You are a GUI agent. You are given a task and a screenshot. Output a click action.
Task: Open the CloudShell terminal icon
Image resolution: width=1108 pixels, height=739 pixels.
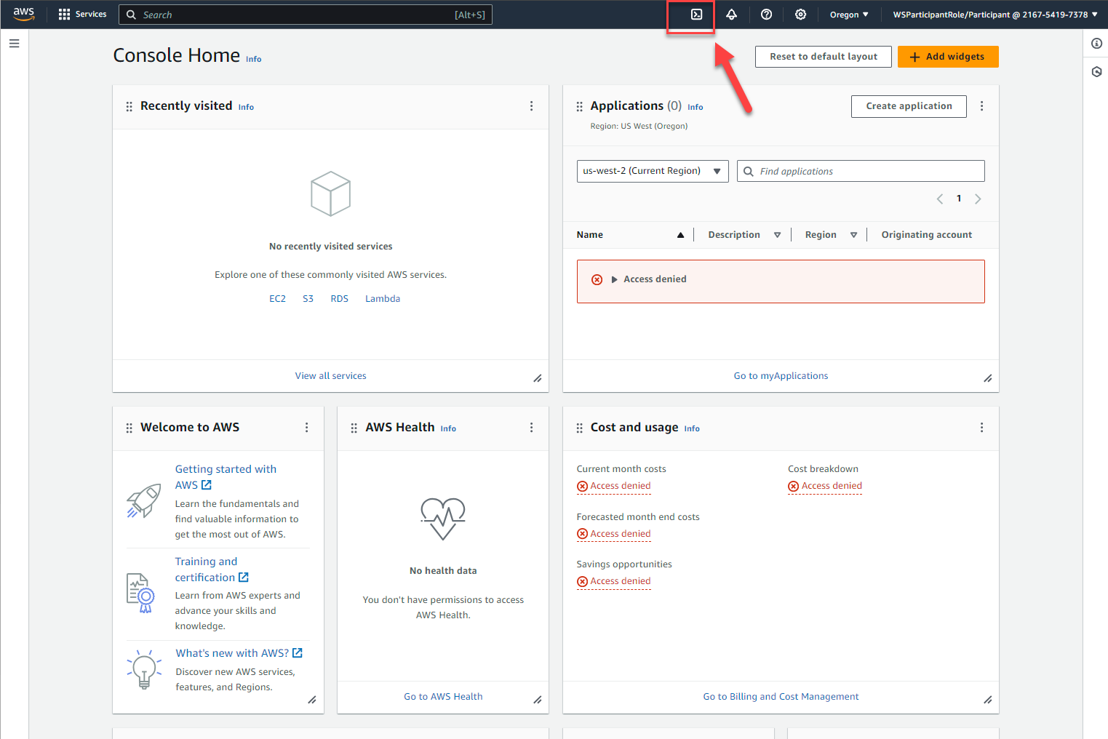696,15
